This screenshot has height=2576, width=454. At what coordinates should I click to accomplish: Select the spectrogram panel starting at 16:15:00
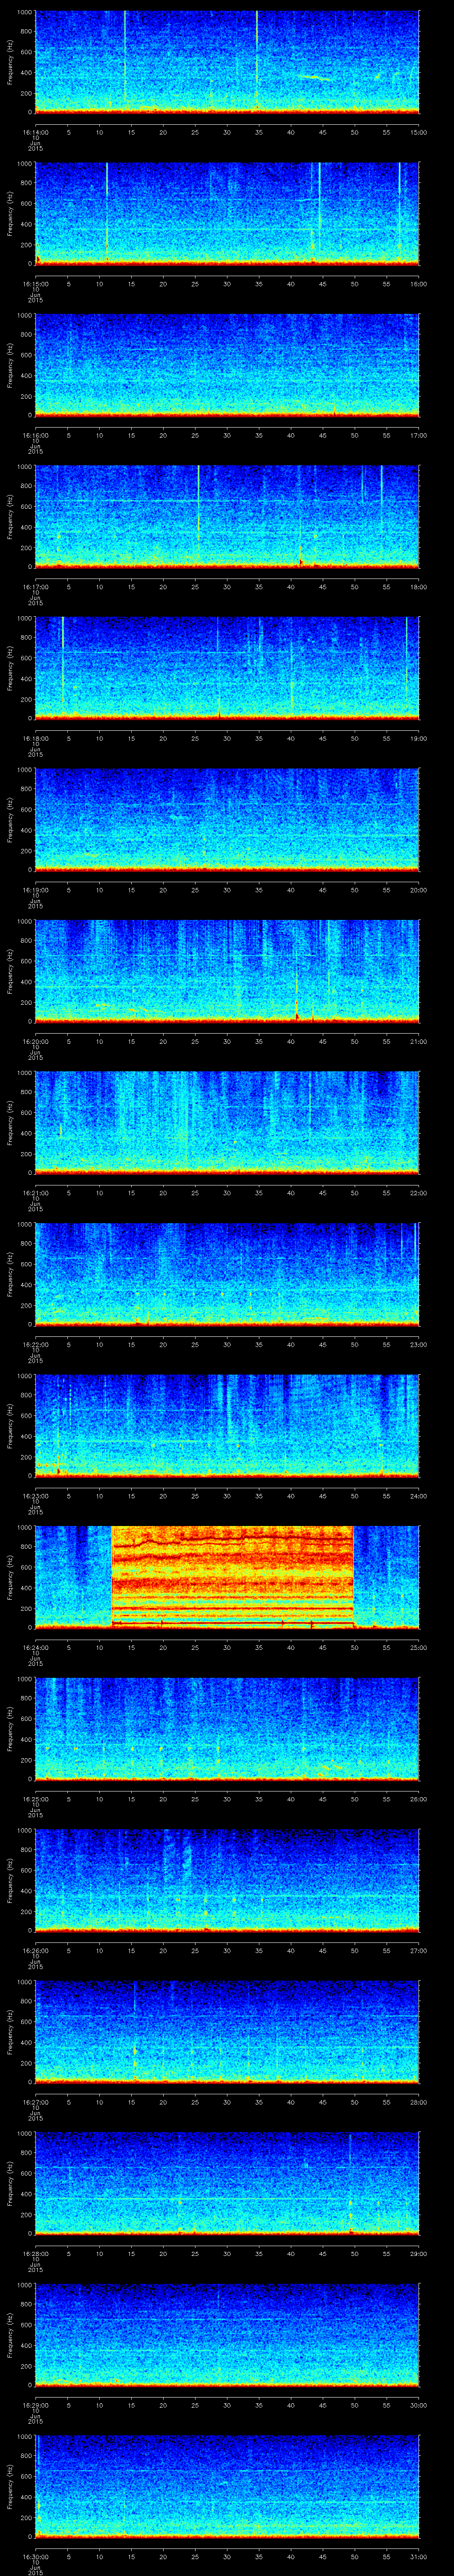227,213
